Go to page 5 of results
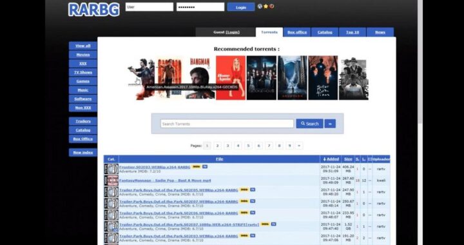The height and width of the screenshot is (245, 464). (248, 146)
